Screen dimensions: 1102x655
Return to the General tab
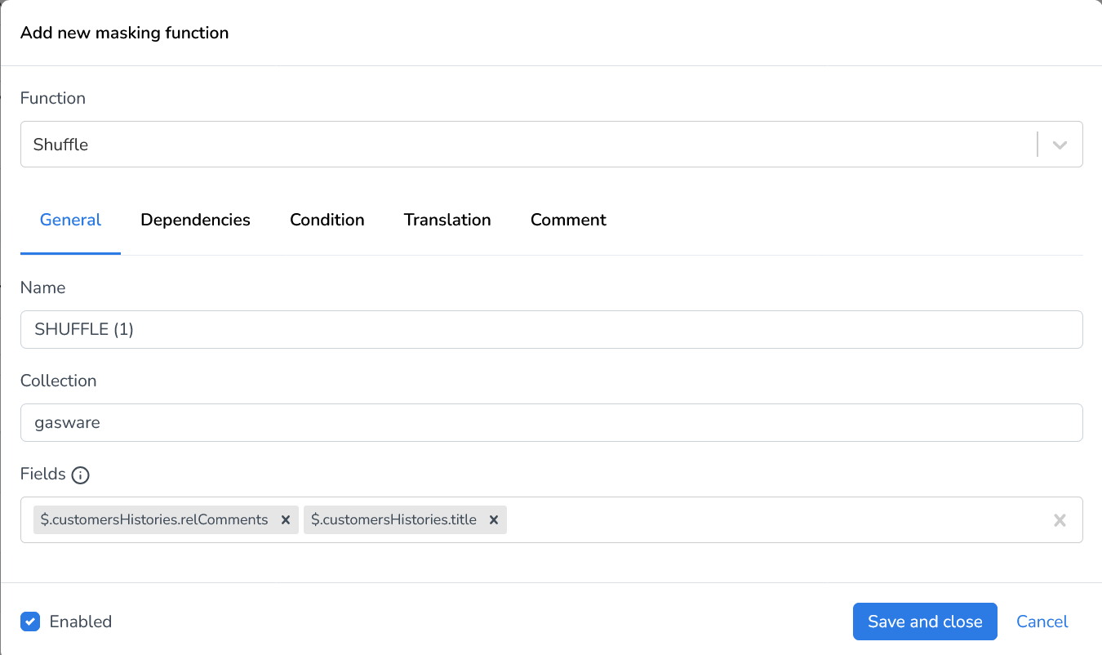[x=70, y=220]
